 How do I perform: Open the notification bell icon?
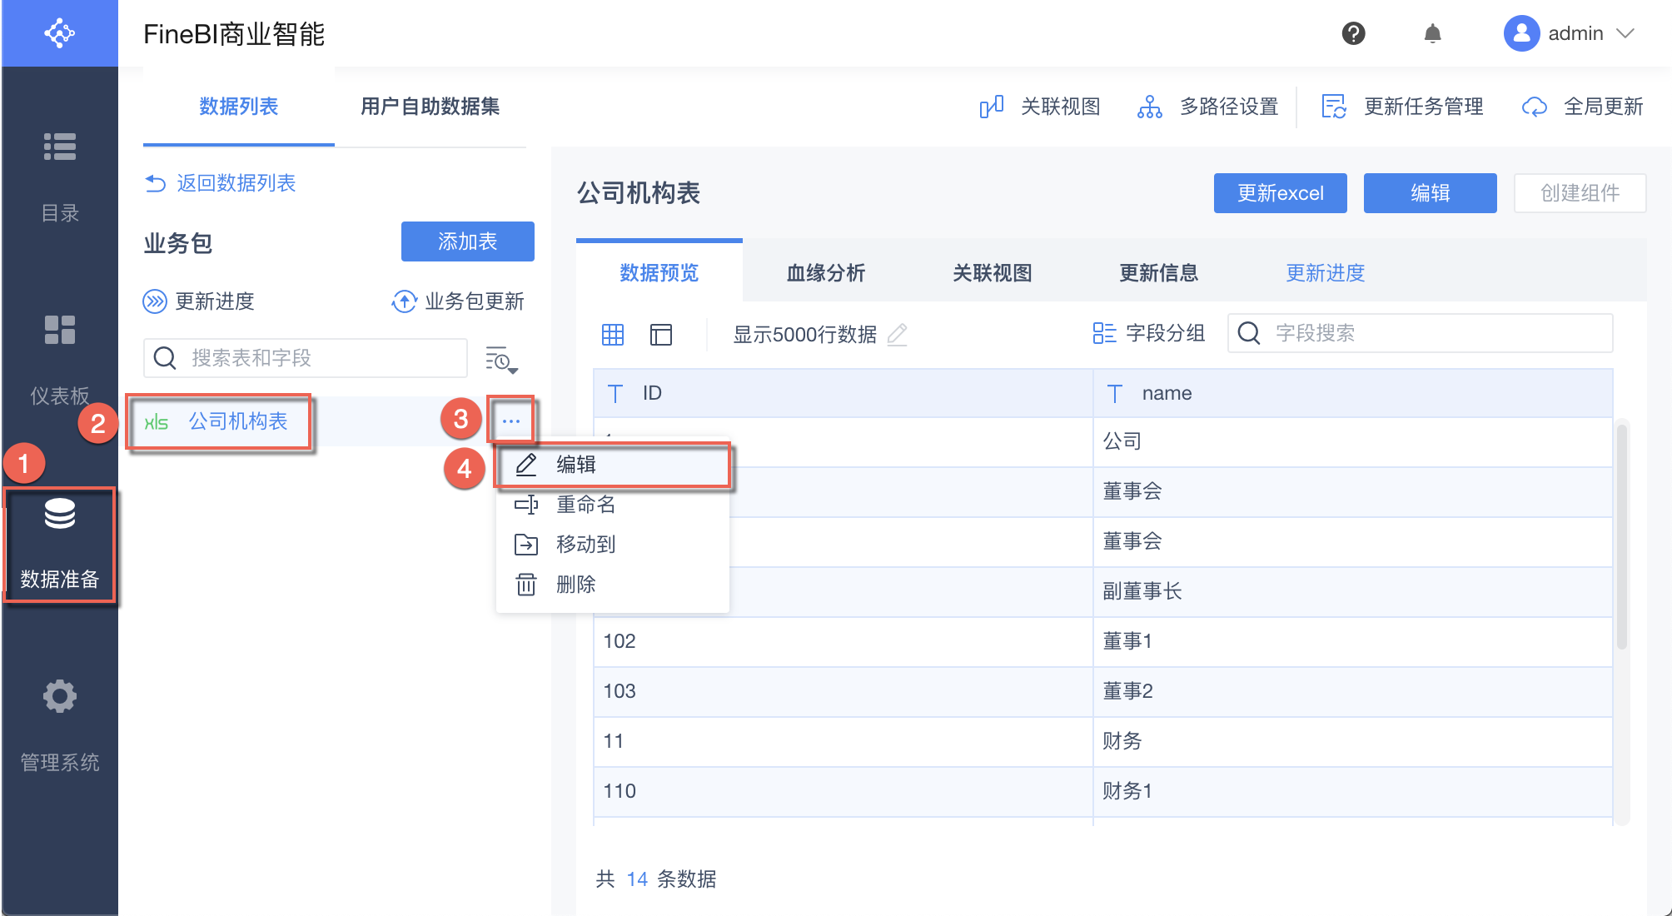click(1433, 33)
